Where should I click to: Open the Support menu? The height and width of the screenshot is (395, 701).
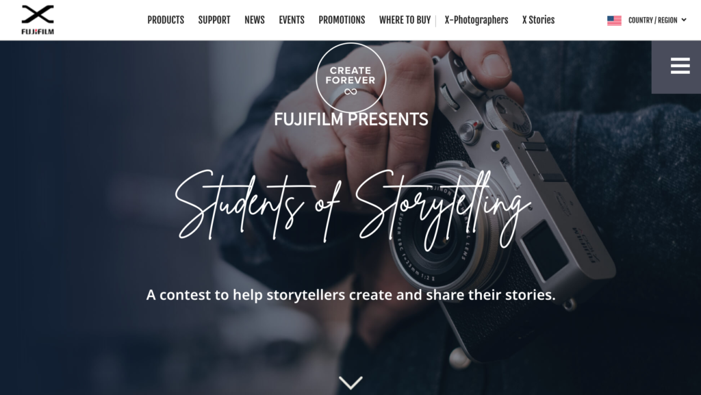click(214, 20)
